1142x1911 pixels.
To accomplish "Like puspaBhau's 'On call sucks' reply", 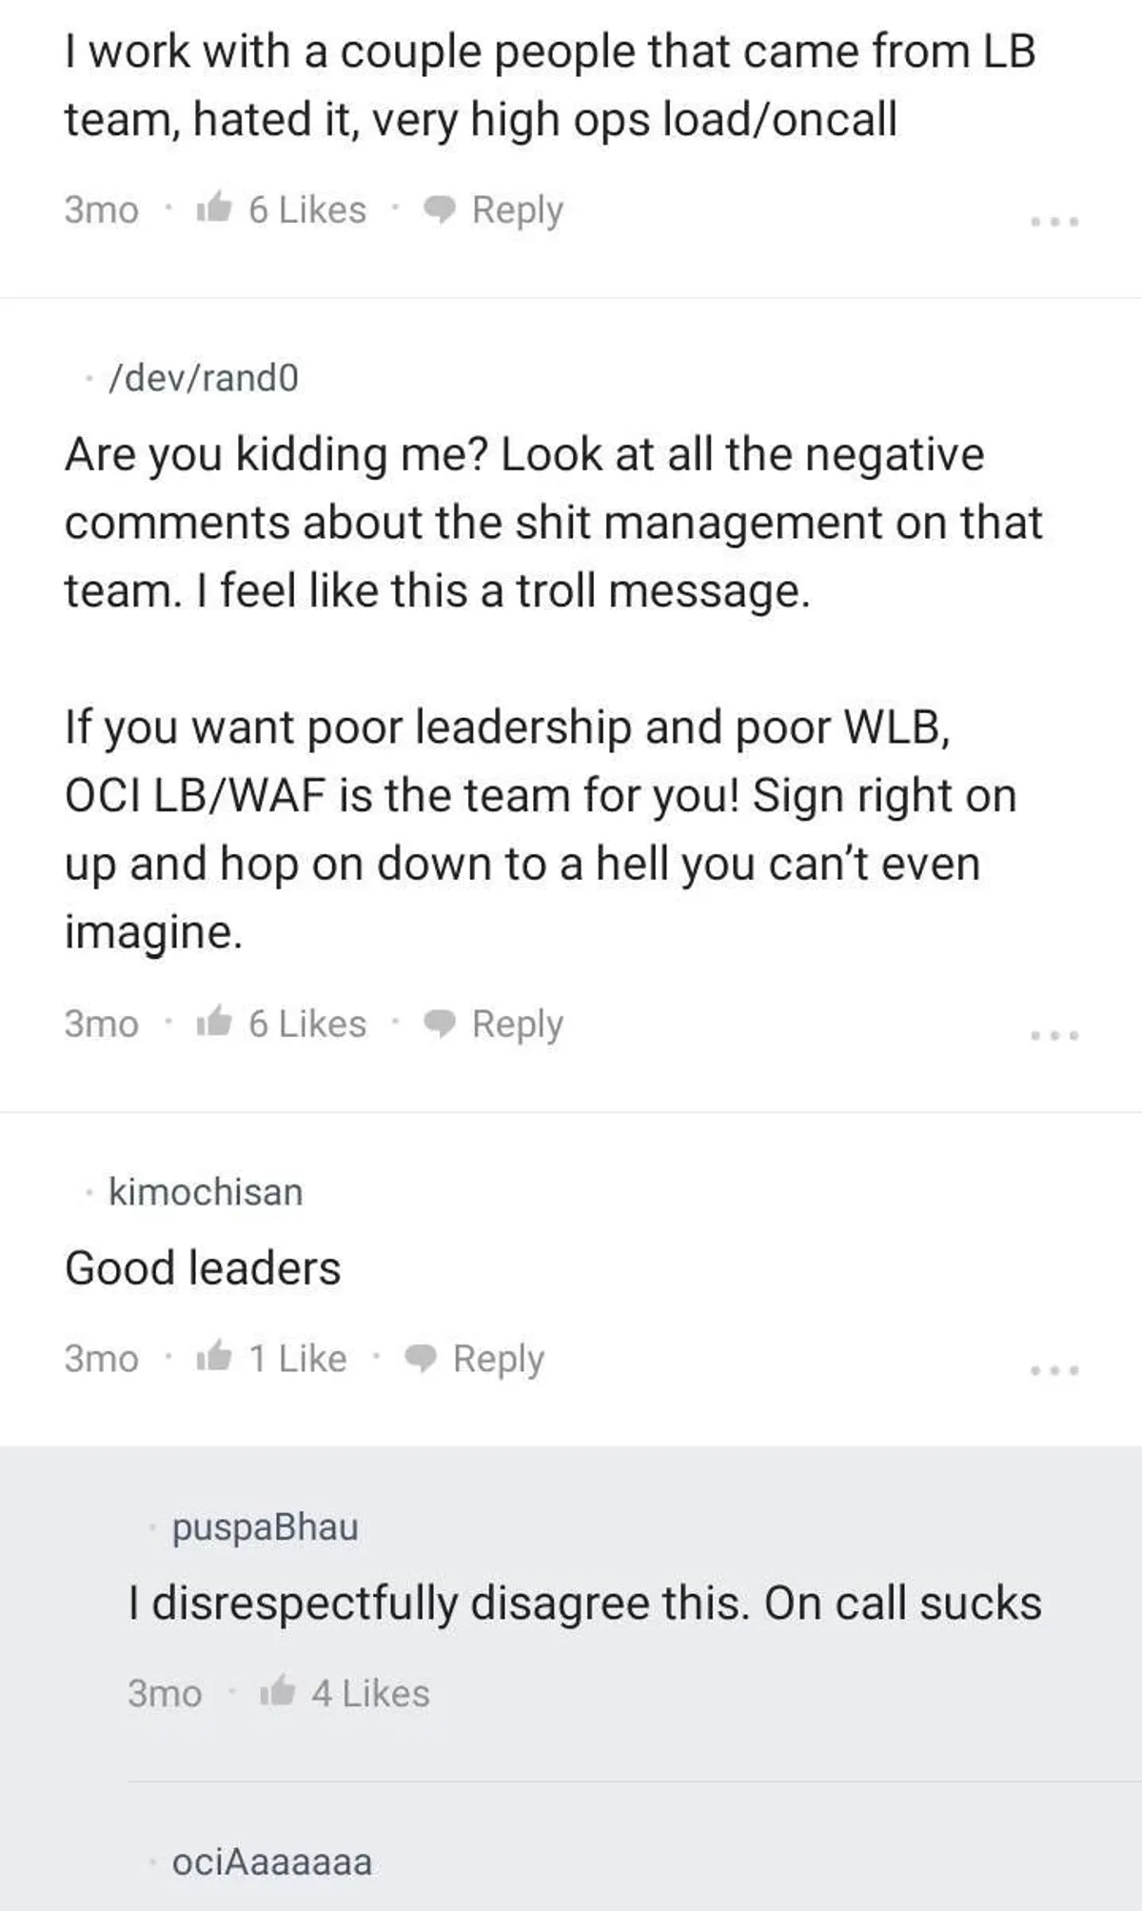I will pyautogui.click(x=278, y=1694).
